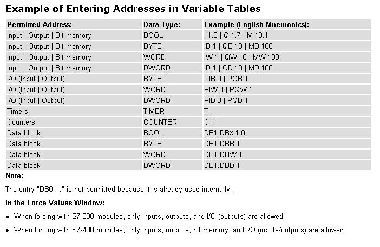This screenshot has width=380, height=247.
Task: Click the S7-400 modules bullet text
Action: (x=179, y=230)
